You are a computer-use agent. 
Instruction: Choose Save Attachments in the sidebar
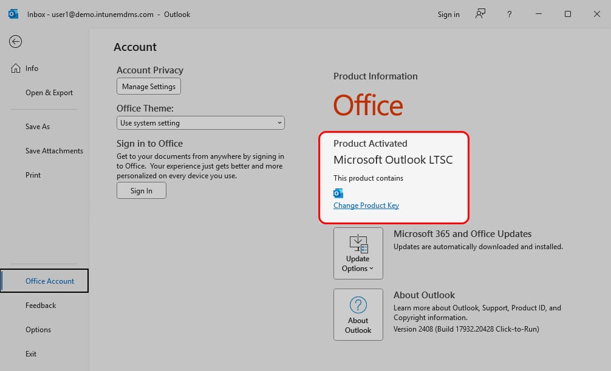[54, 151]
